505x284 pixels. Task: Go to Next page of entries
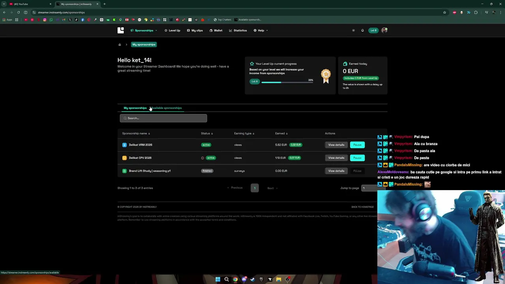272,188
